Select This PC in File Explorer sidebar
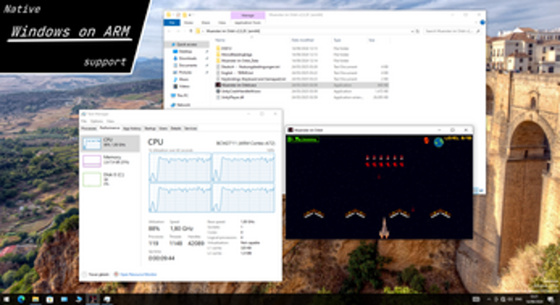The height and width of the screenshot is (305, 560). click(x=180, y=96)
